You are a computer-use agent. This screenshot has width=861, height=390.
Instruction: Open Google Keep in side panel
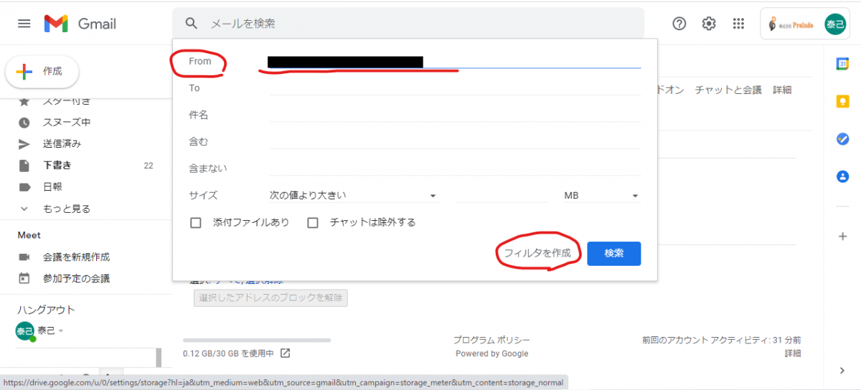[843, 102]
